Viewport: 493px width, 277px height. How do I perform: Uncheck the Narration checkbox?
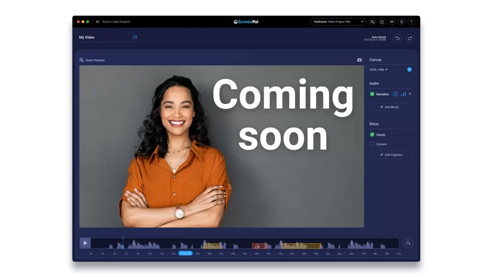point(372,94)
